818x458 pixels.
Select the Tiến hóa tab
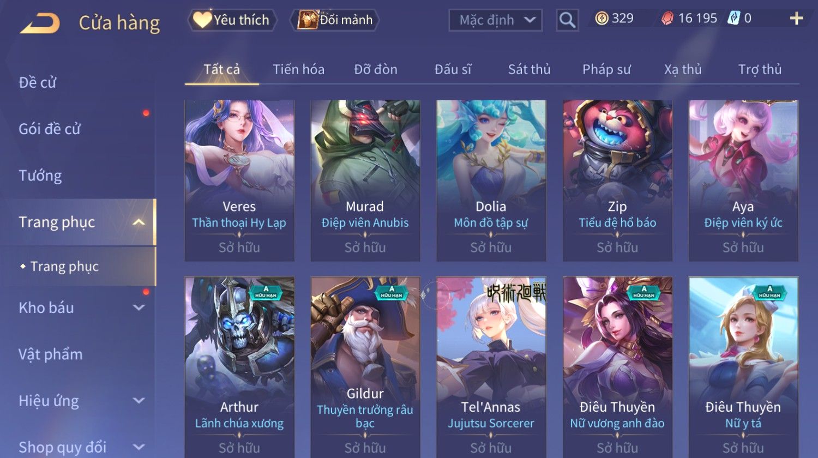[298, 69]
